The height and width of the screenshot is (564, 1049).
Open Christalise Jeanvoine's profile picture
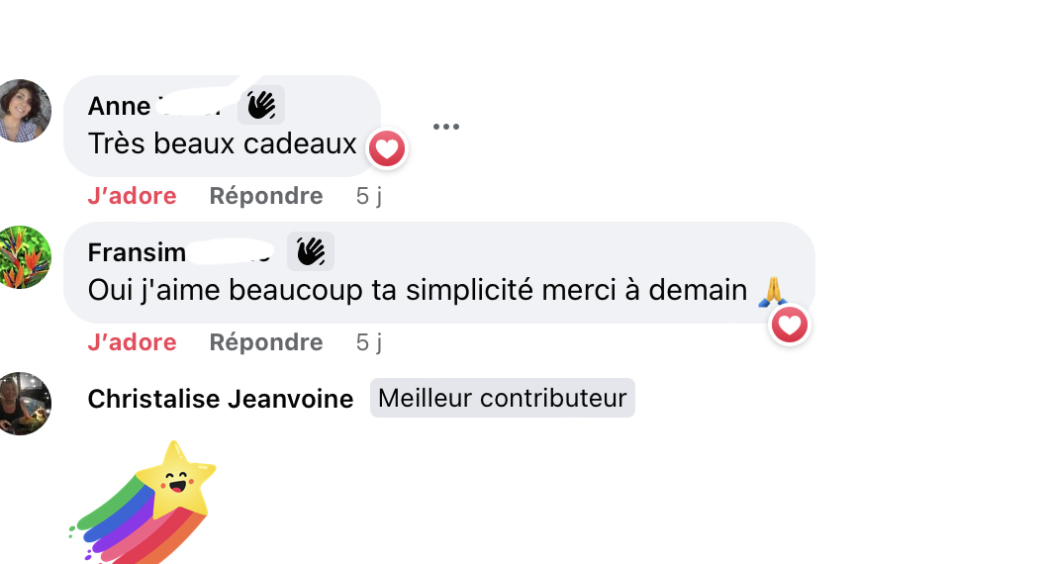22,404
